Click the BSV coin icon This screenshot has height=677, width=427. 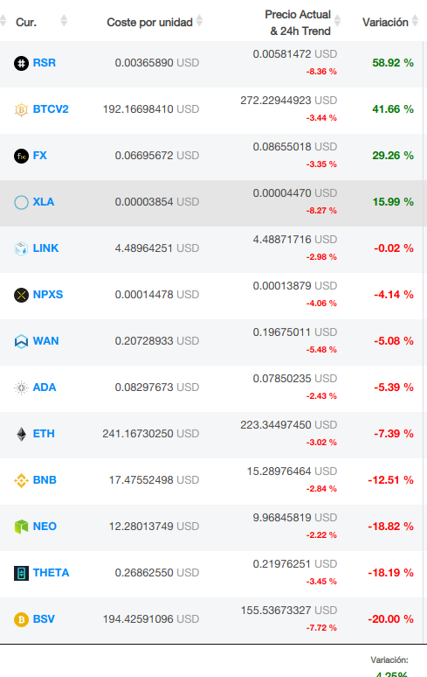coord(21,619)
